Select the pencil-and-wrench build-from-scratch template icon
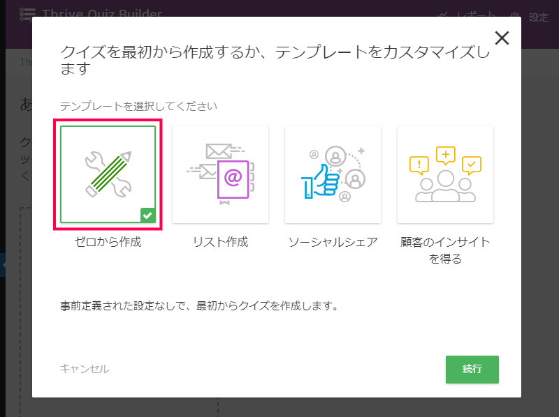The width and height of the screenshot is (559, 417). pyautogui.click(x=108, y=174)
